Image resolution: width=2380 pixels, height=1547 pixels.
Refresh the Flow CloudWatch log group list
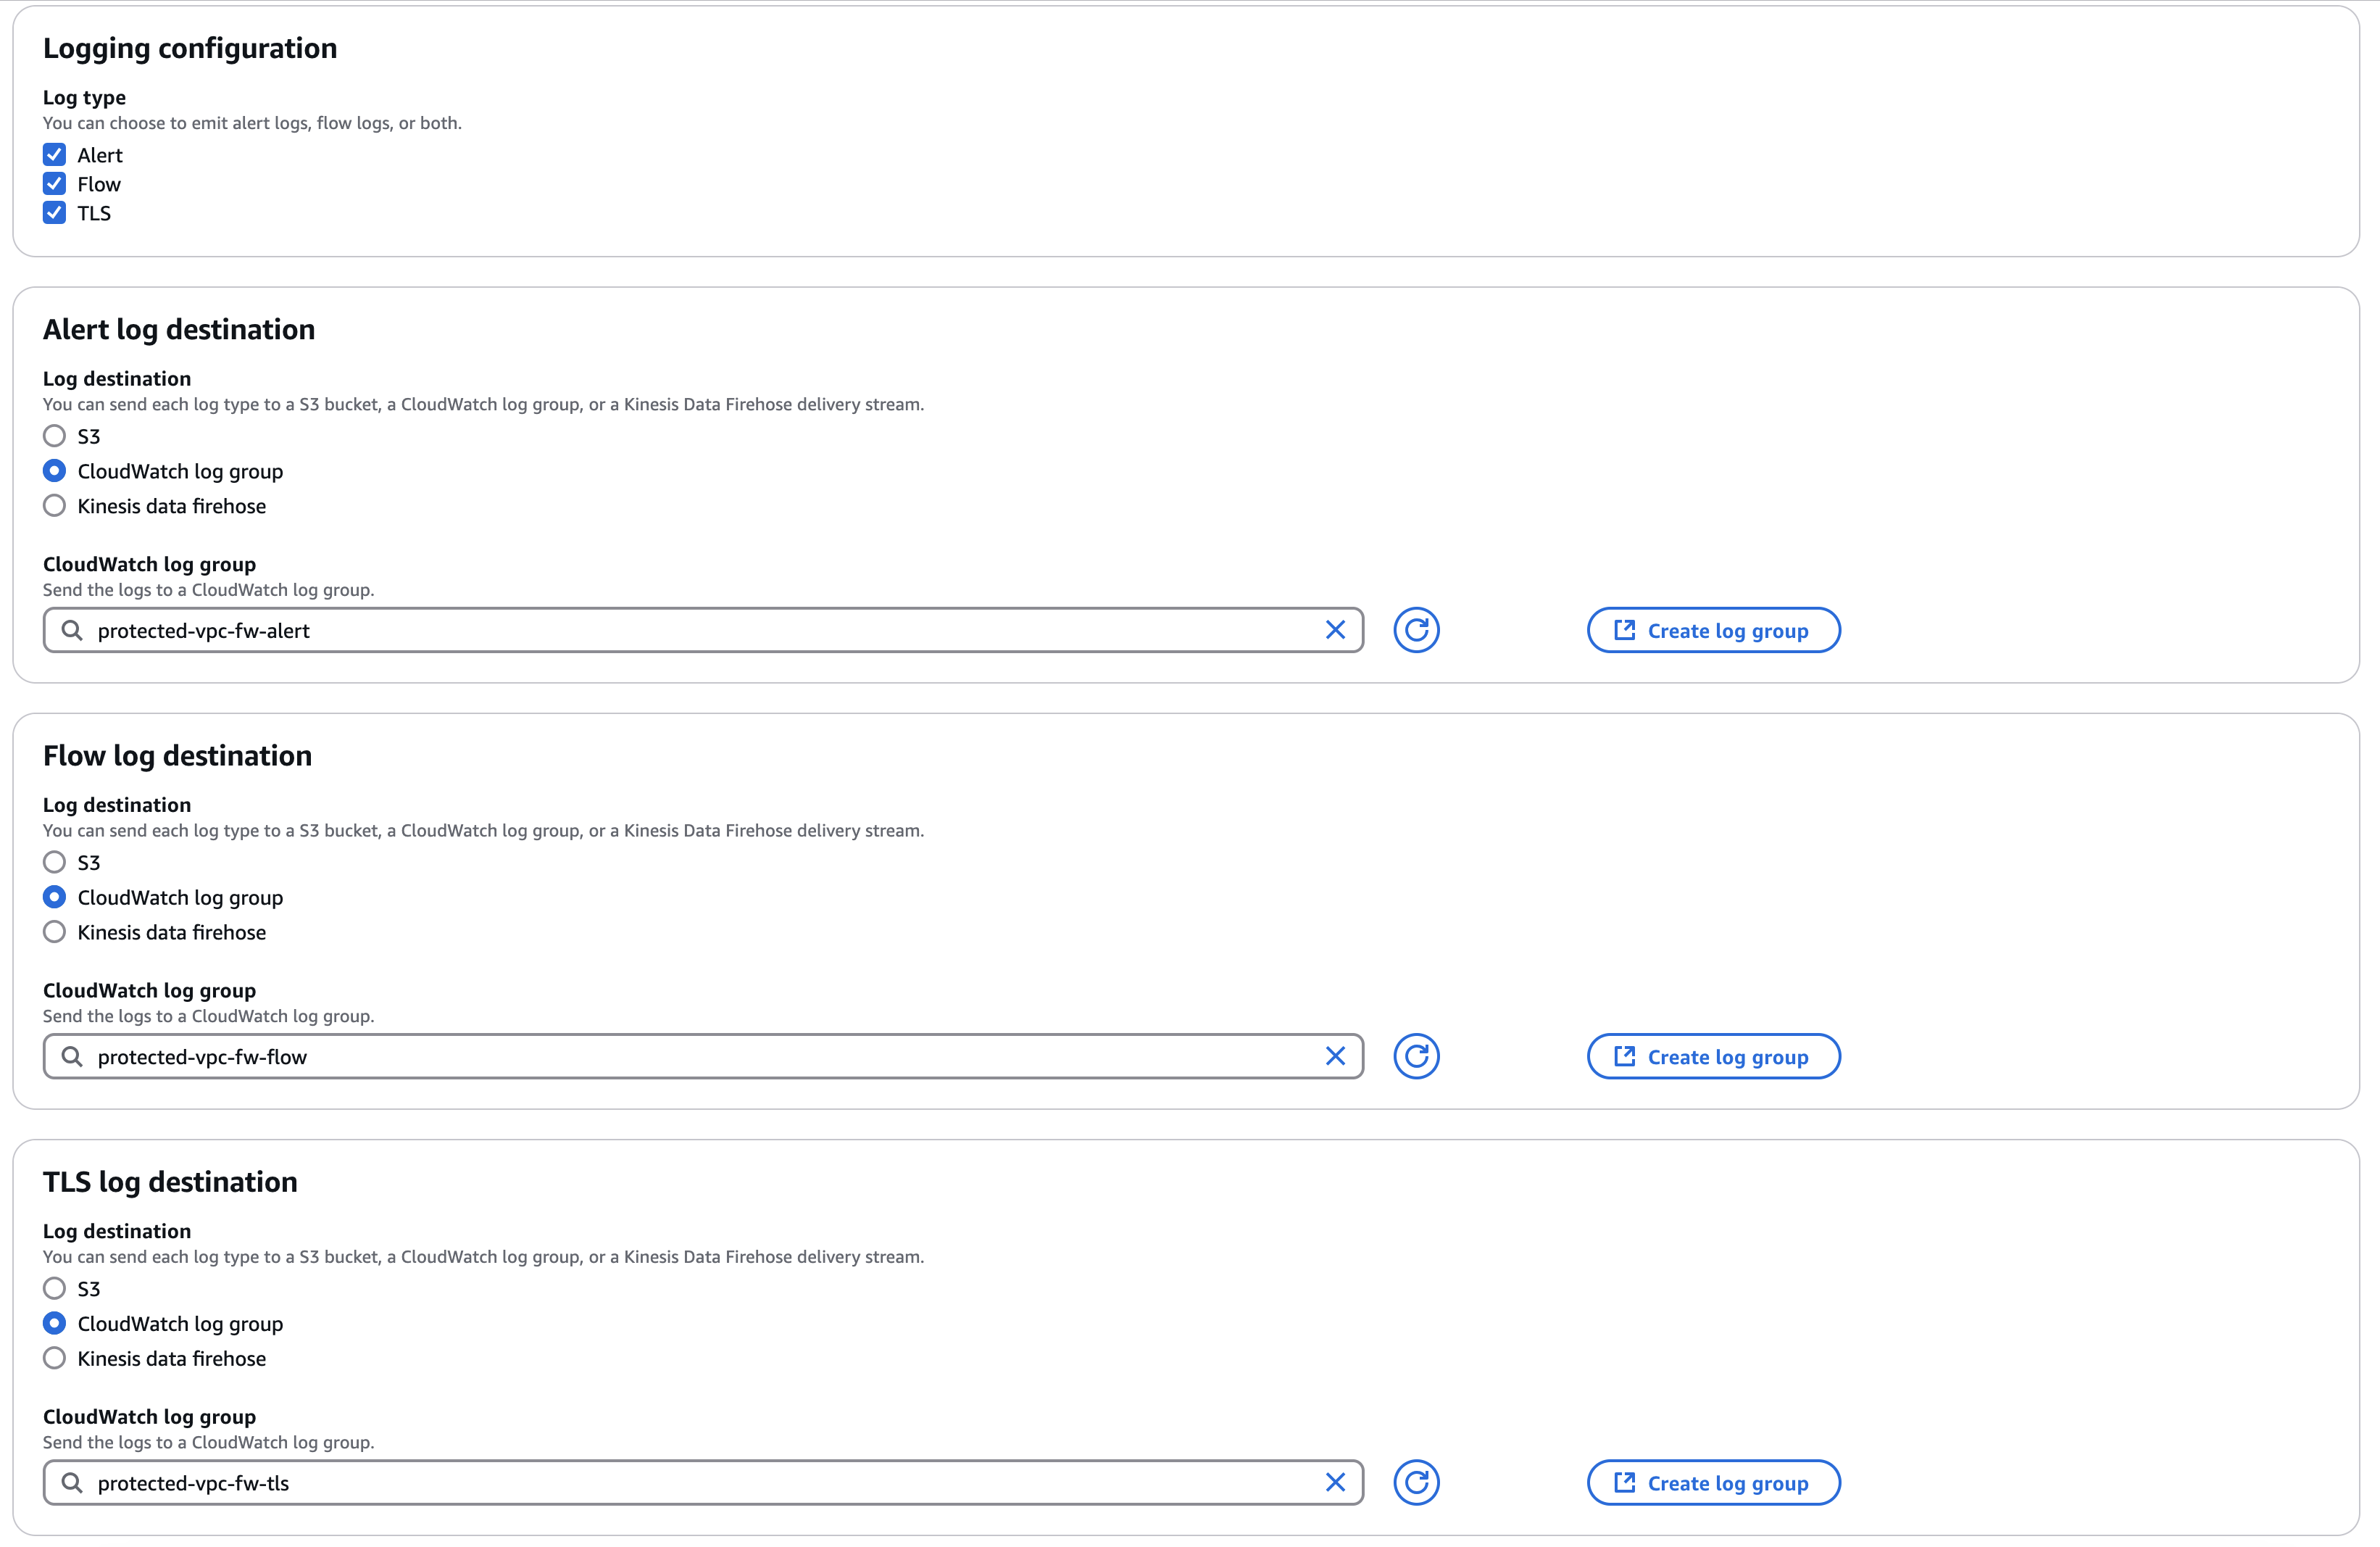click(x=1416, y=1056)
